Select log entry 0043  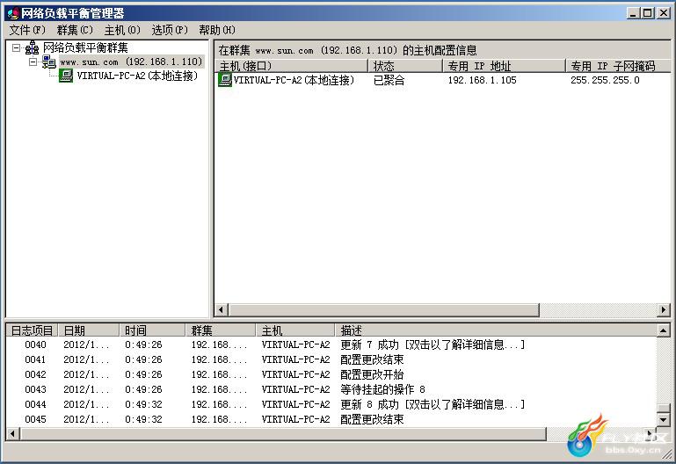click(331, 389)
